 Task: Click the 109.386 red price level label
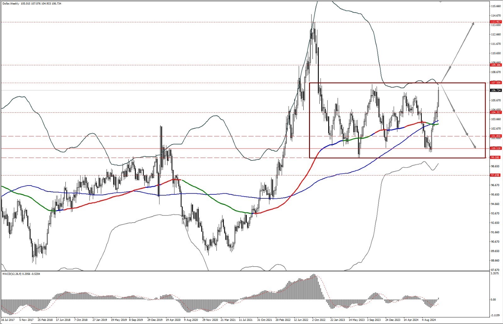496,65
